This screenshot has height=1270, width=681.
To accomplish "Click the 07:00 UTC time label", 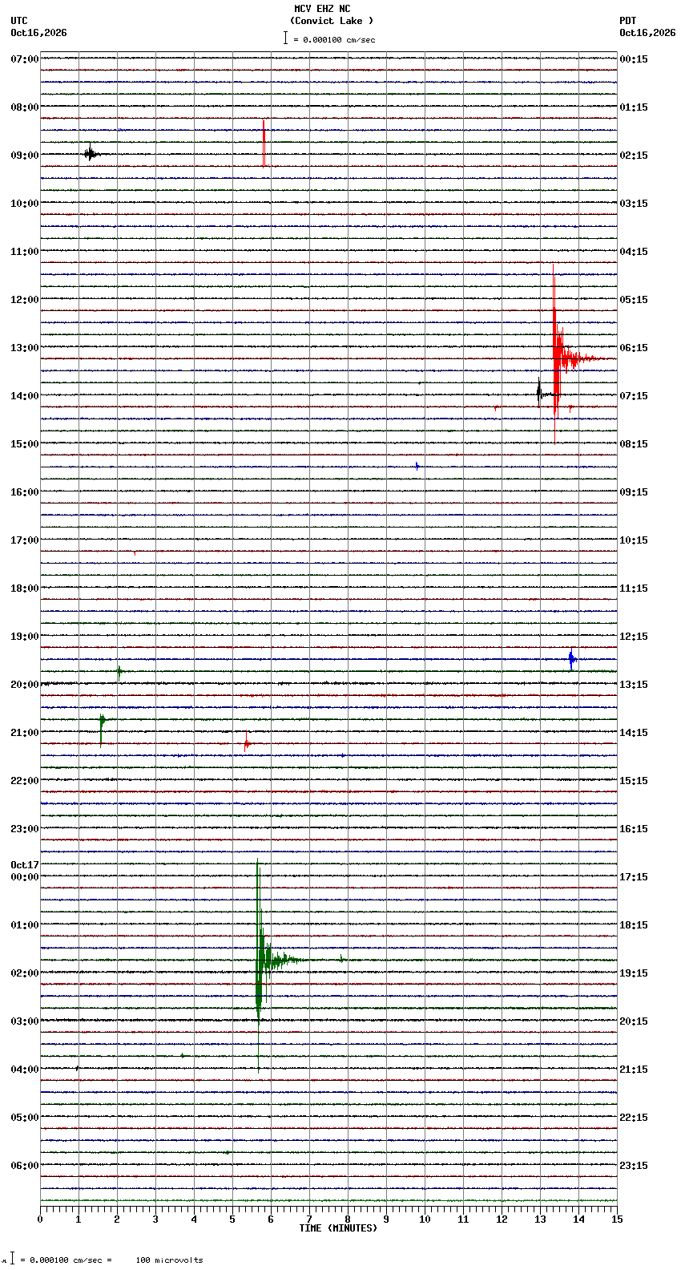I will click(25, 59).
